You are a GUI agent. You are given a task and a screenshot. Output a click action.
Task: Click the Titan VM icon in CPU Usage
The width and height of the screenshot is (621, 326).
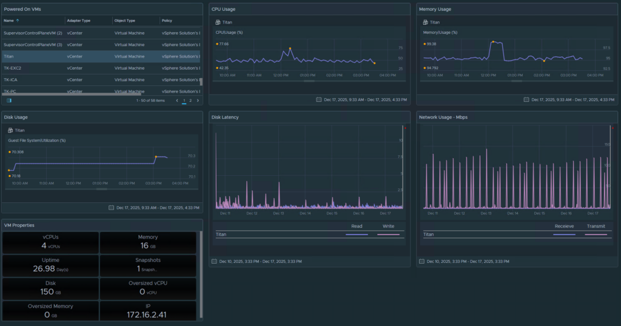(218, 22)
